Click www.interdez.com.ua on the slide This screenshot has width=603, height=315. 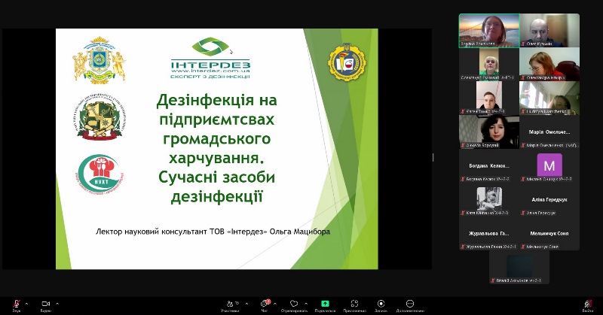(x=211, y=71)
